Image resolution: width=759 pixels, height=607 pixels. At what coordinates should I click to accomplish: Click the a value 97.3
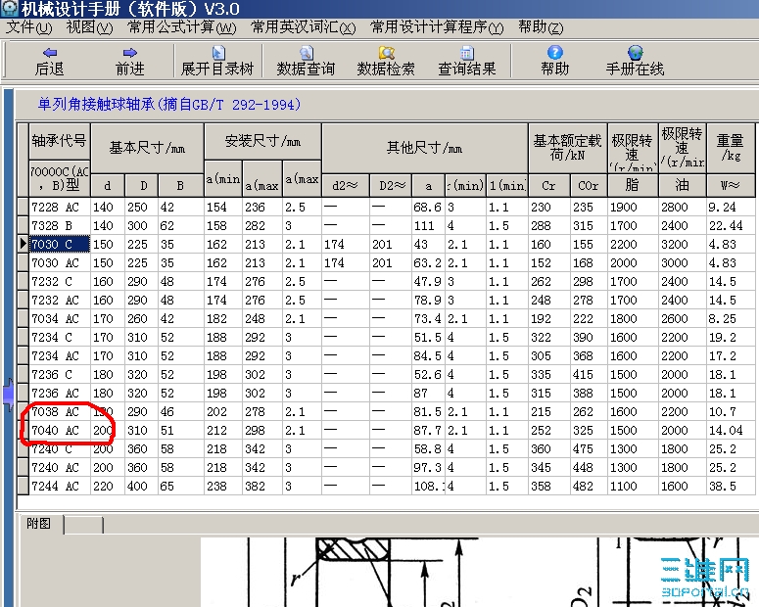click(x=427, y=467)
